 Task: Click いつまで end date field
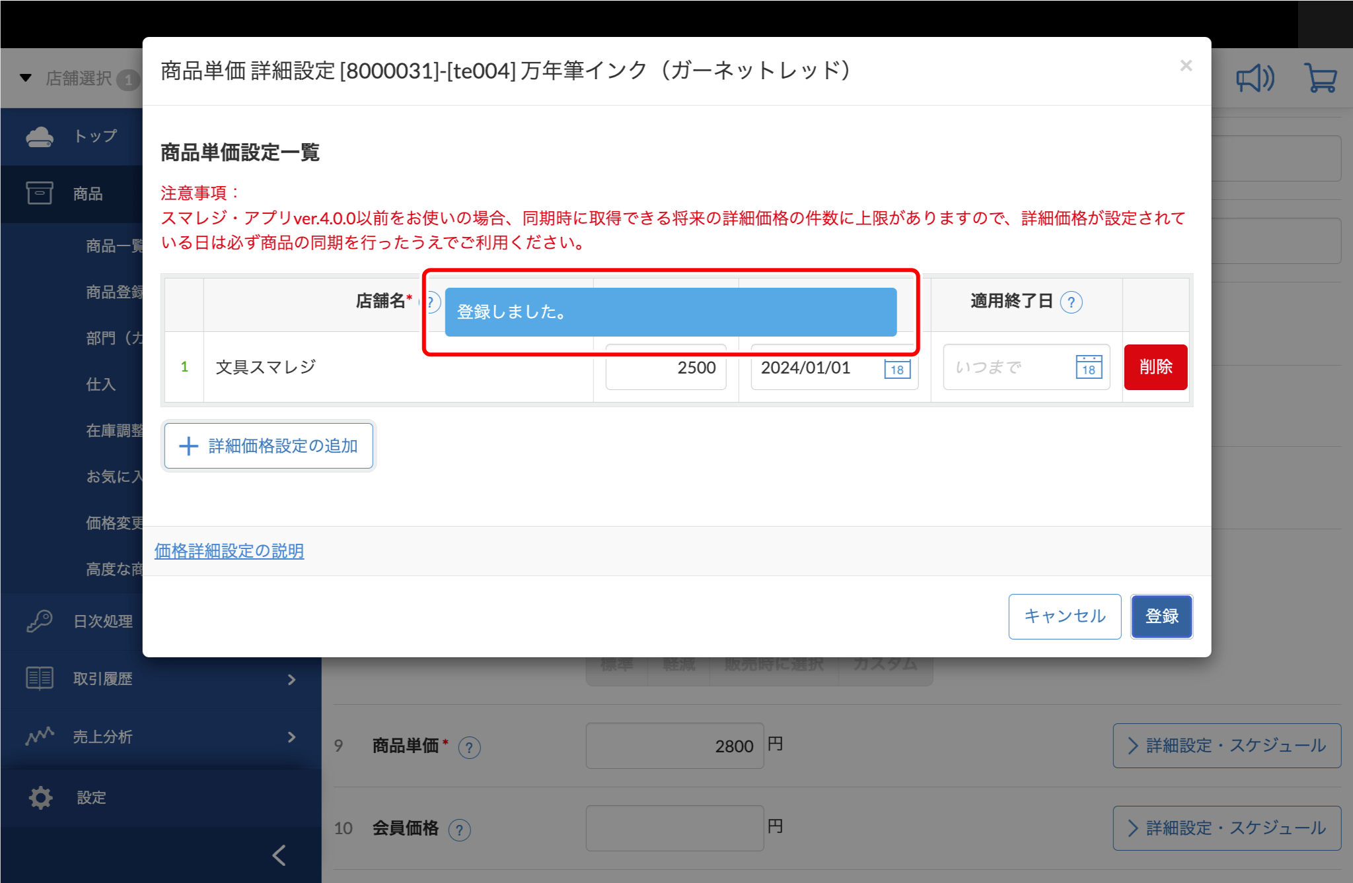coord(1026,367)
